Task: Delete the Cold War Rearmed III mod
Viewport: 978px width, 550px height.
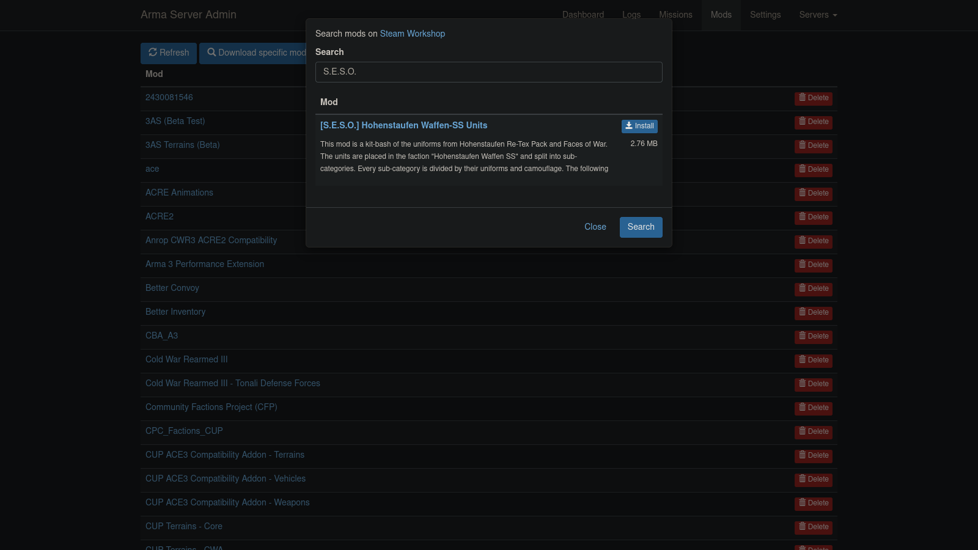Action: (814, 361)
